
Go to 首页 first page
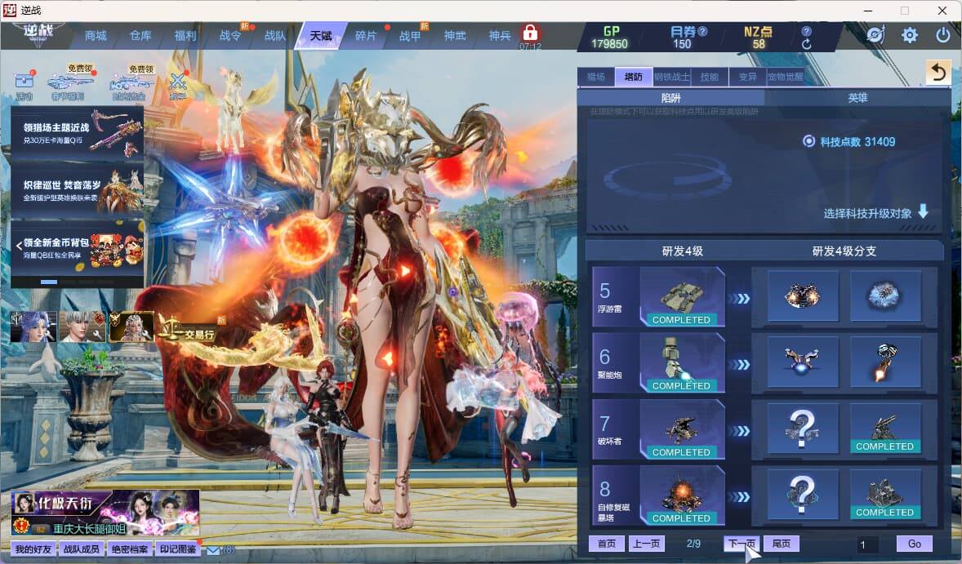[607, 544]
